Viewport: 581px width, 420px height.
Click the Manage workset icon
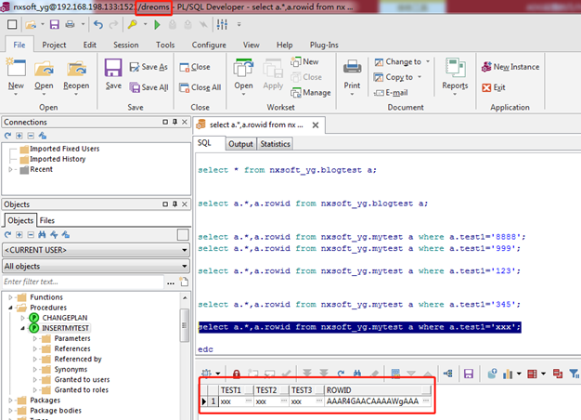pos(309,93)
